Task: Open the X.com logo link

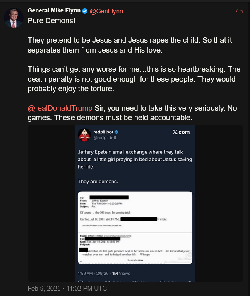Action: coord(181,132)
